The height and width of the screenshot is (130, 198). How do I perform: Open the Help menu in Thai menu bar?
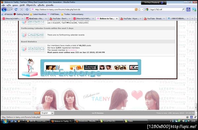tap(49, 5)
